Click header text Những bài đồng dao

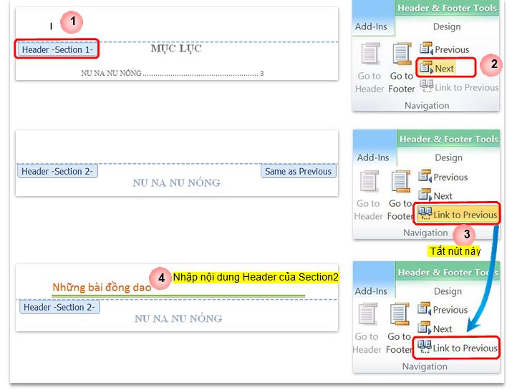[x=101, y=288]
